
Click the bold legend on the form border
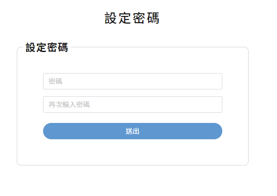point(47,48)
